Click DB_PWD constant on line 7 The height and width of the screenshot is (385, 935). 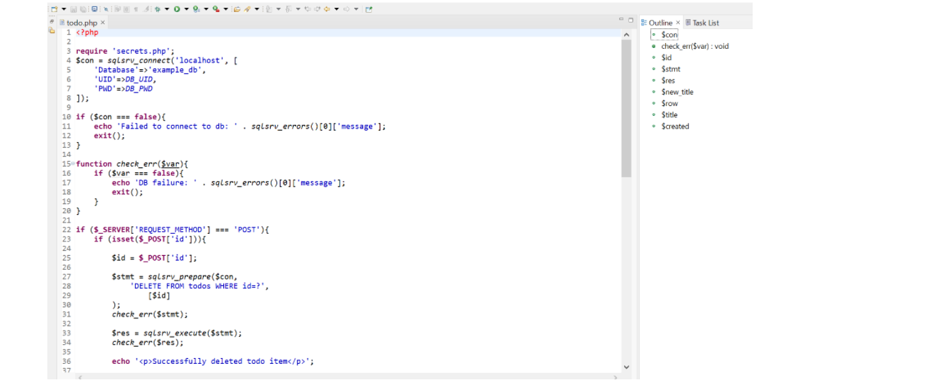click(139, 88)
